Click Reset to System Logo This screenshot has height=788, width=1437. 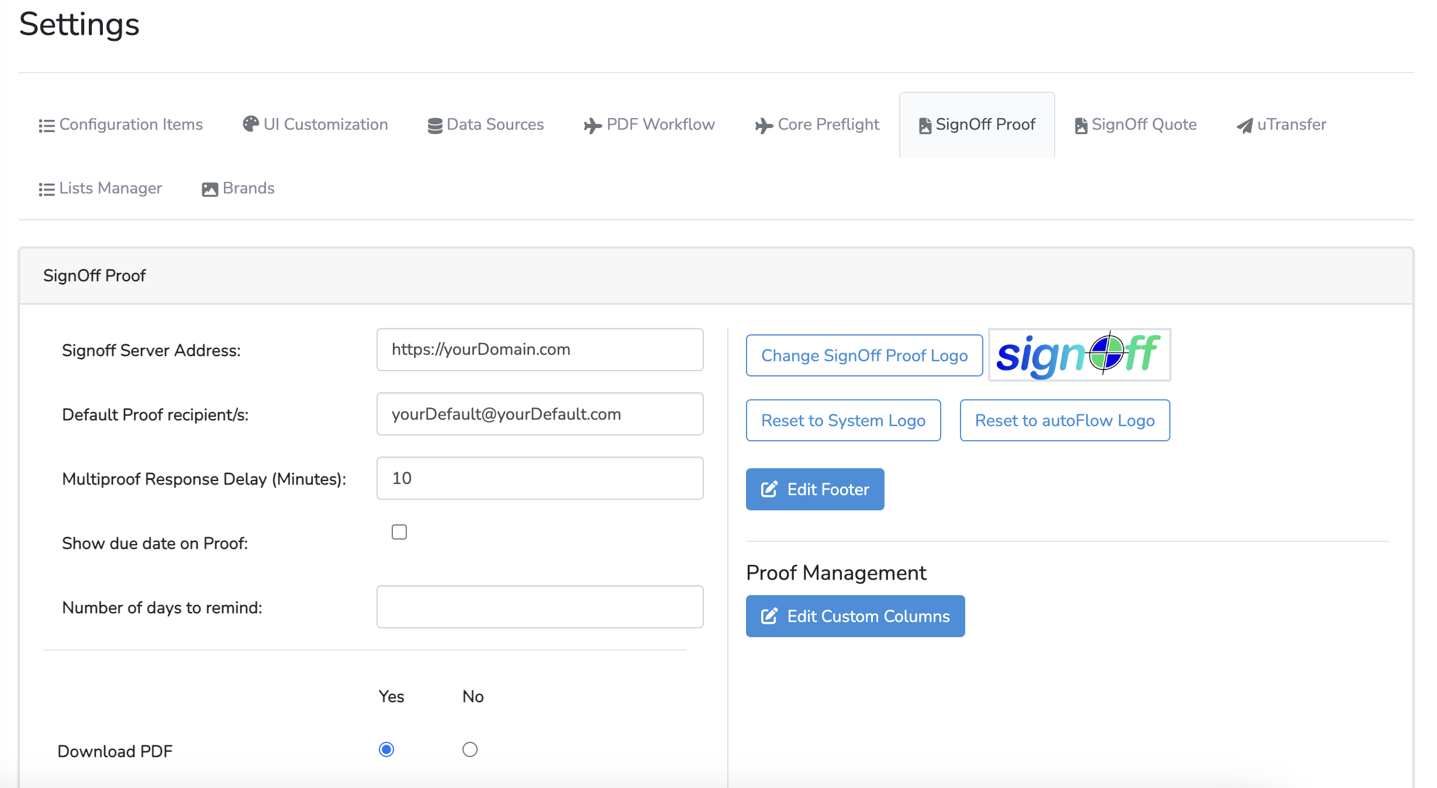point(843,420)
